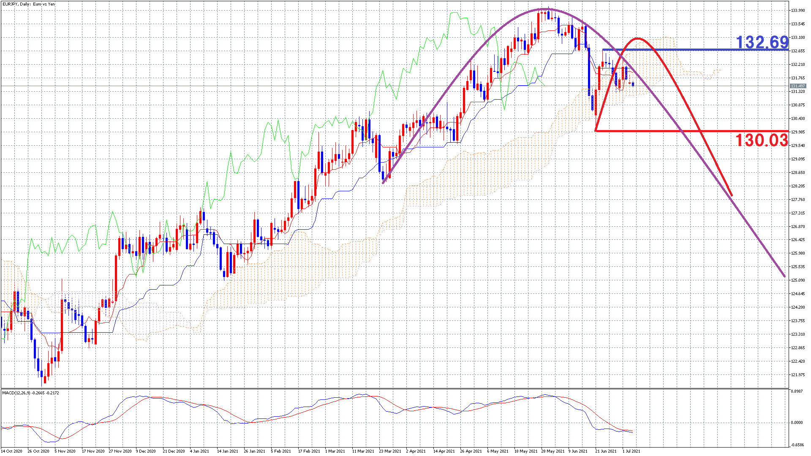Viewport: 811px width, 456px height.
Task: Click the 14 Oct 2020 date label
Action: (x=11, y=451)
